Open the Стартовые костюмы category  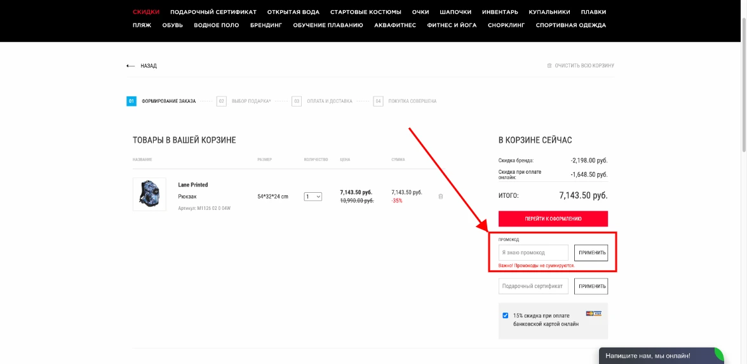[365, 12]
